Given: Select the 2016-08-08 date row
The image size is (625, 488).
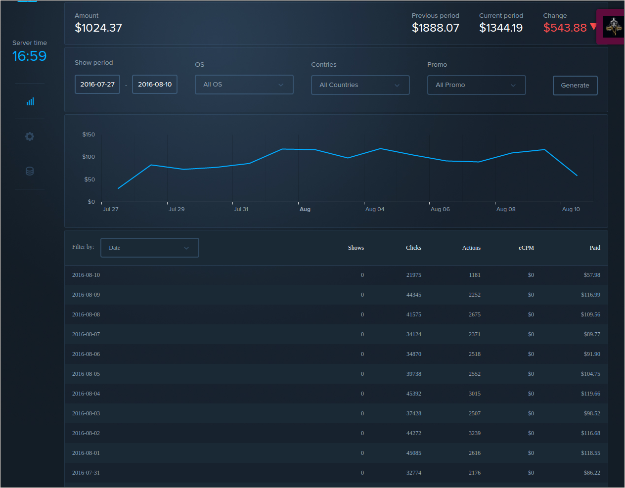Looking at the screenshot, I should click(336, 314).
